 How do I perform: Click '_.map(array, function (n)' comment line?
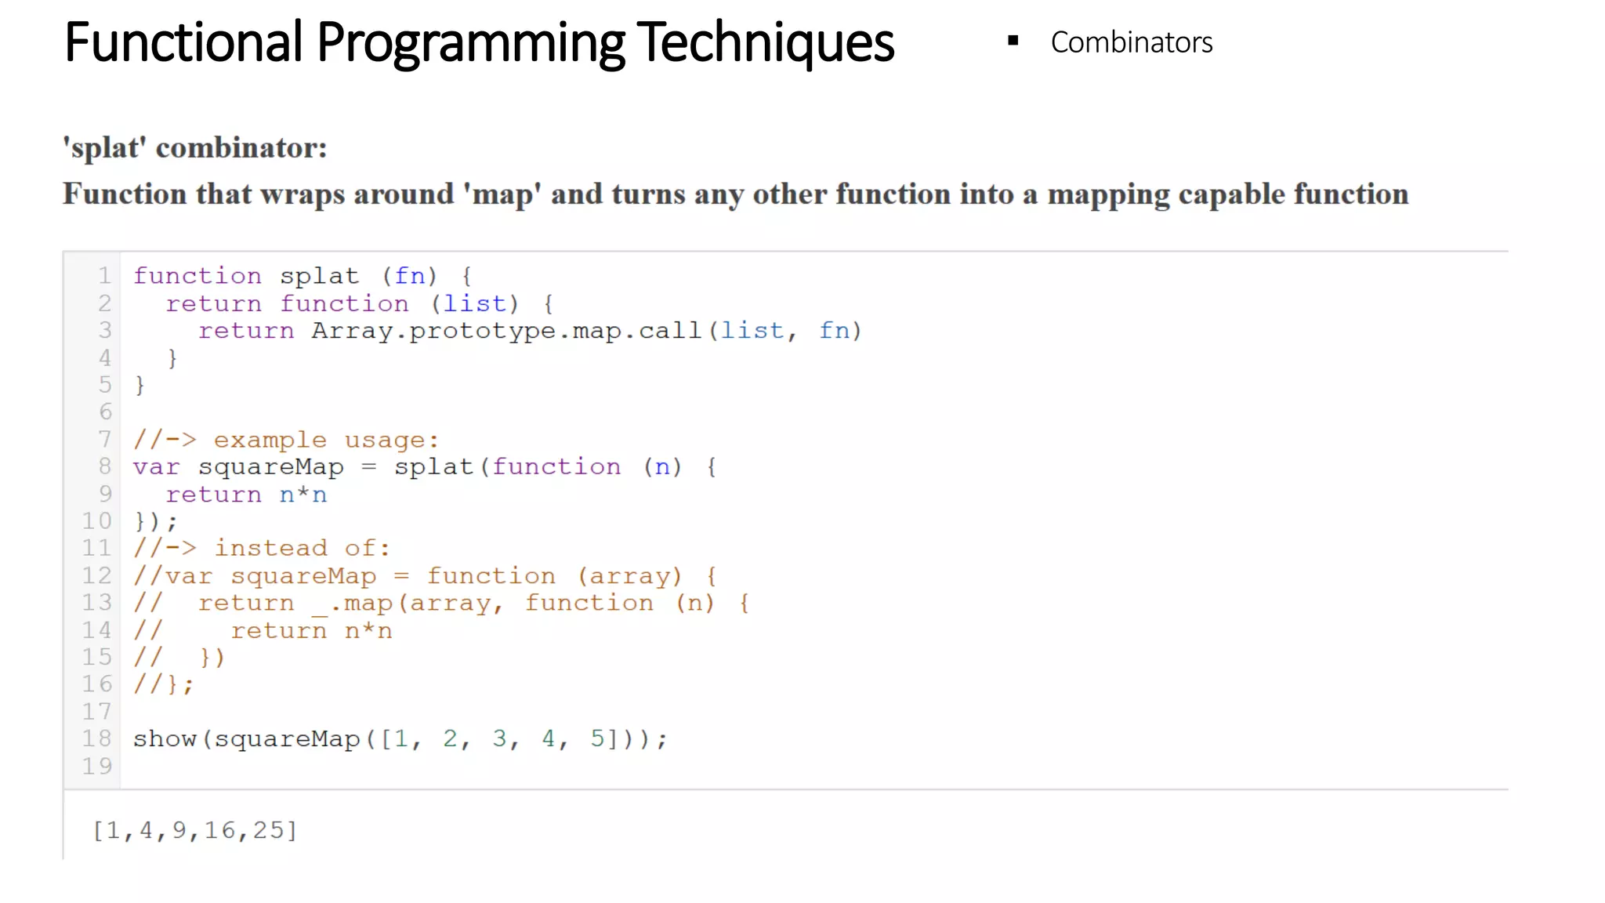point(513,603)
